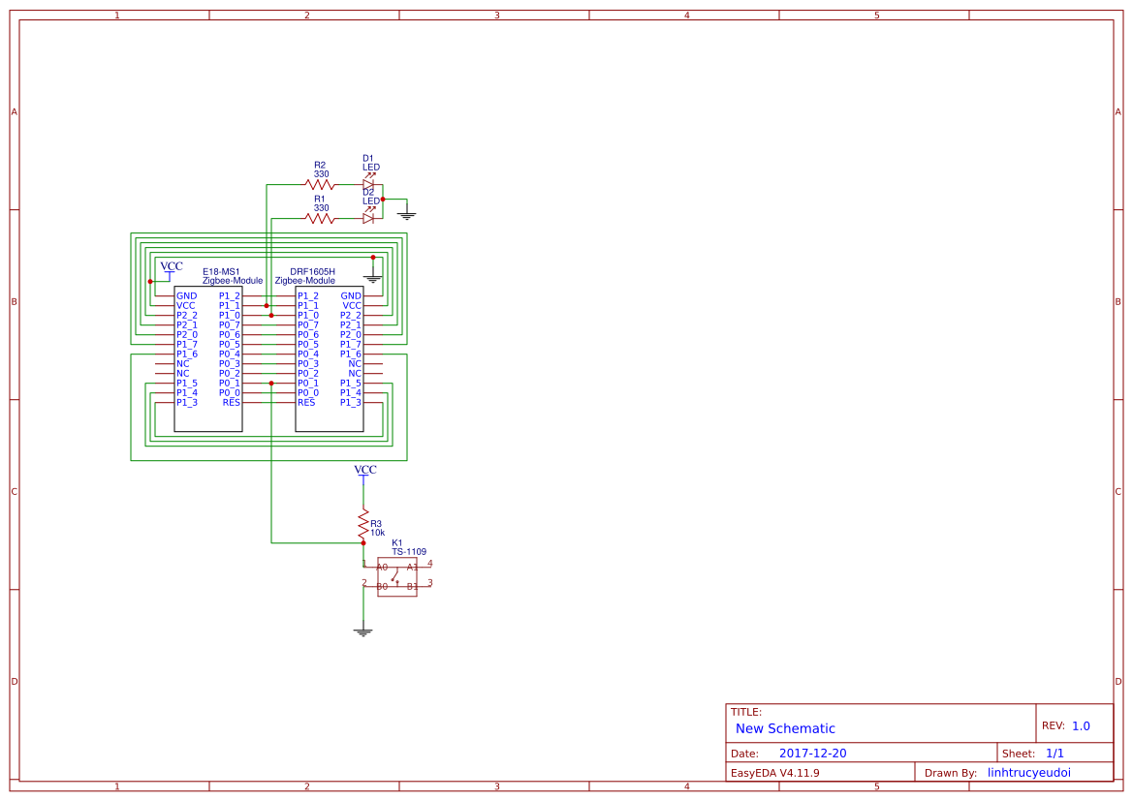1133x801 pixels.
Task: Select the K1 TS-1109 push switch symbol
Action: pos(396,576)
